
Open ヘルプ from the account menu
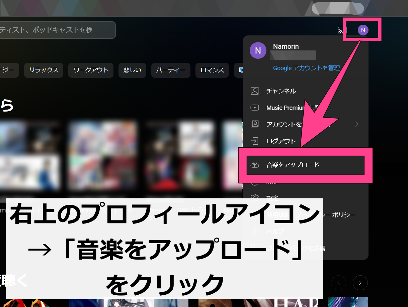306,231
